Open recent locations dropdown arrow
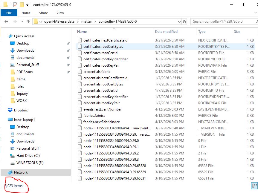 point(22,22)
